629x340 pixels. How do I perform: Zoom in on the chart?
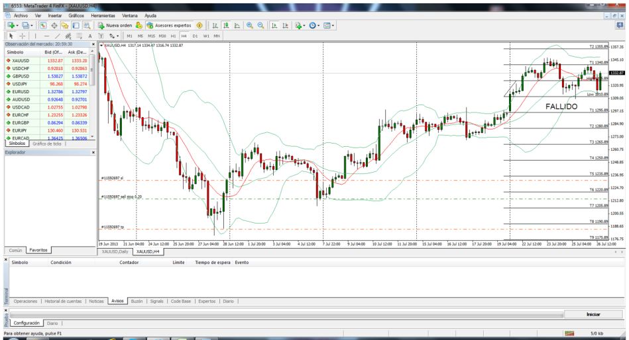click(251, 24)
